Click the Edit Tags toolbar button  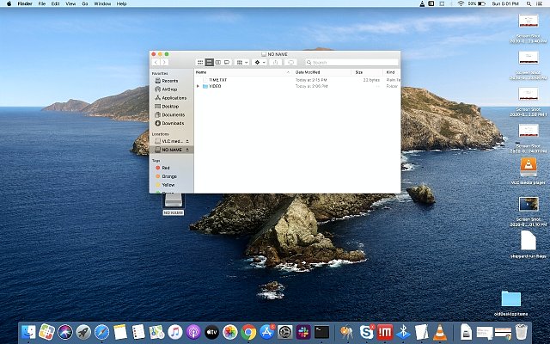(291, 62)
